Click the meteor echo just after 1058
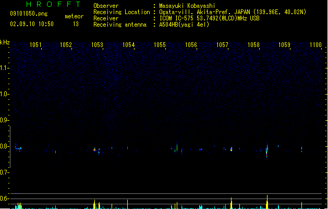328x209 pixels. tap(267, 149)
